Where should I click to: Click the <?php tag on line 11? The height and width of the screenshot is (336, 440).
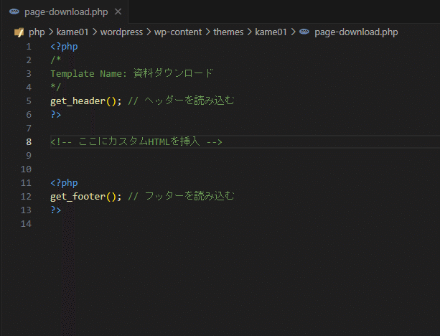tap(64, 183)
